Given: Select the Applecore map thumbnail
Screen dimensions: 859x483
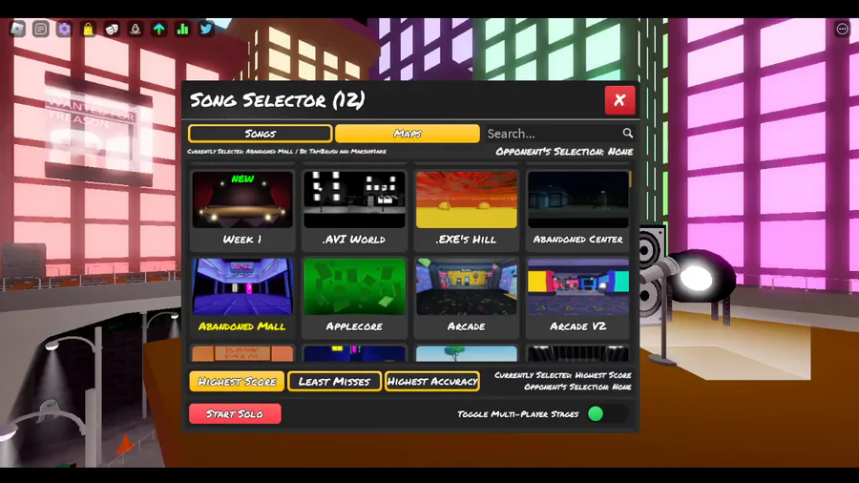Looking at the screenshot, I should (x=354, y=286).
